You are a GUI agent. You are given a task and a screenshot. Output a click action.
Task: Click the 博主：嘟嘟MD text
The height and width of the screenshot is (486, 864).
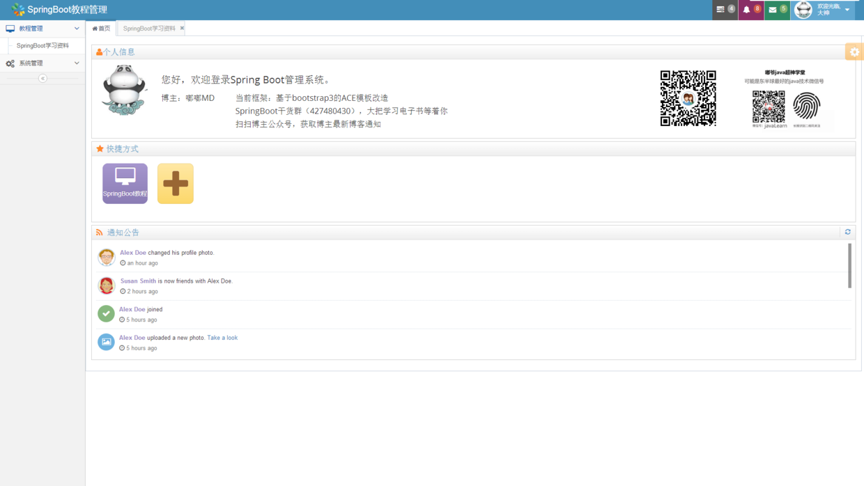[188, 98]
